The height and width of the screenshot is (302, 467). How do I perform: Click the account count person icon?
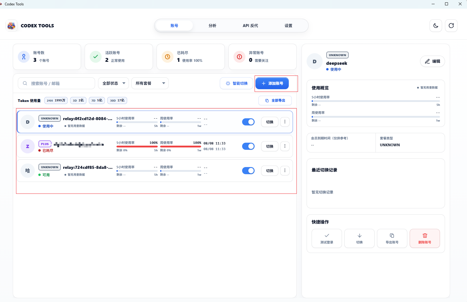coord(24,57)
